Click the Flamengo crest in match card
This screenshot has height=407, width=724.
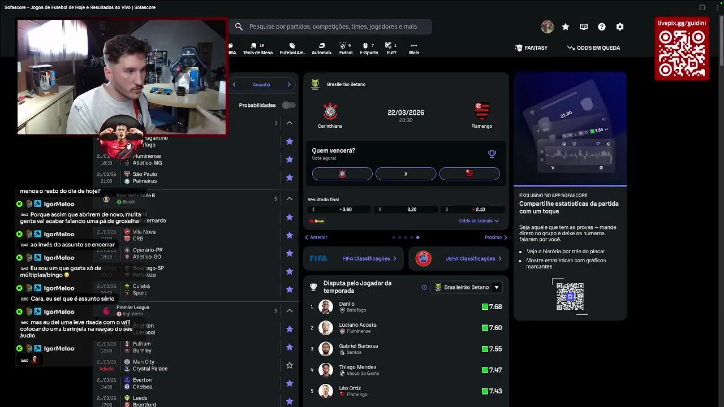(x=481, y=111)
